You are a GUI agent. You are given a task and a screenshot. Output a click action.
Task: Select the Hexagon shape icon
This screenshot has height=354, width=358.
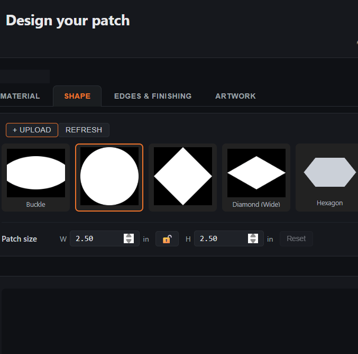[329, 172]
